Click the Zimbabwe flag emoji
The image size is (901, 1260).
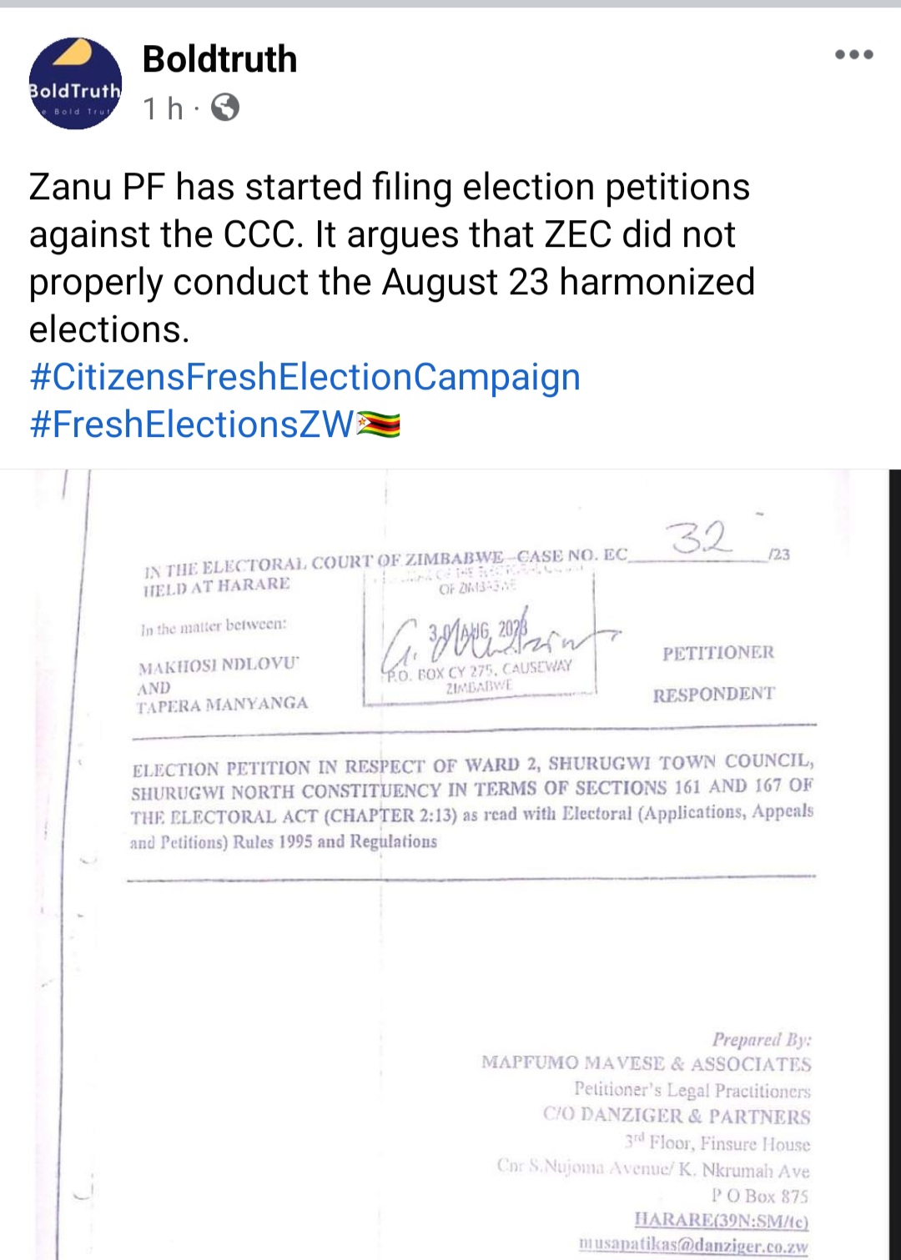[379, 425]
